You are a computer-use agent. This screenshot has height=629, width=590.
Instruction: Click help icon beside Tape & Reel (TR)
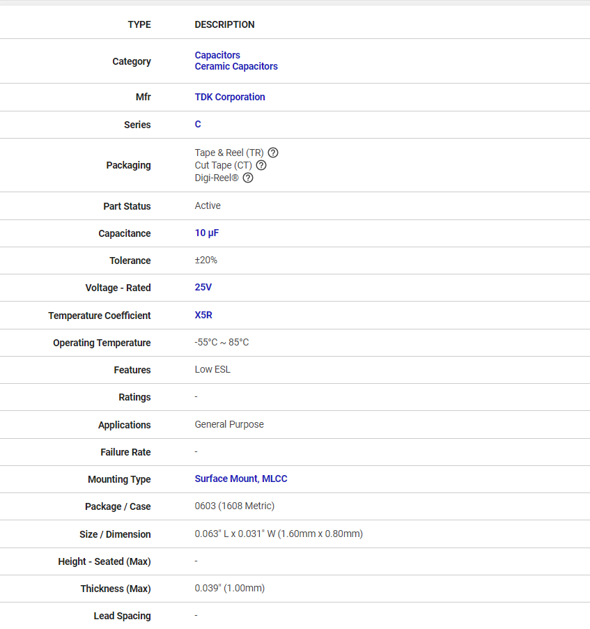click(273, 153)
